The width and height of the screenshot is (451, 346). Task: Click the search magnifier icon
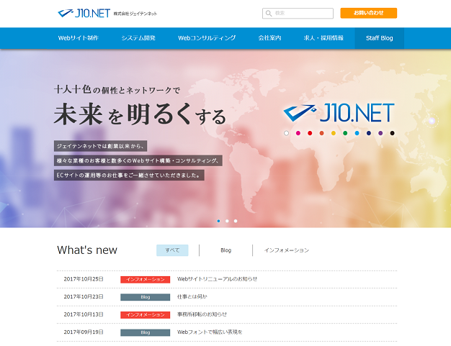point(268,13)
